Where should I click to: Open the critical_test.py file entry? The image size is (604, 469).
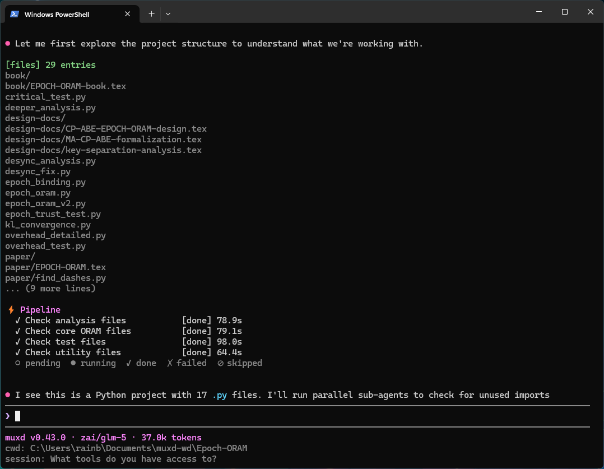[45, 96]
